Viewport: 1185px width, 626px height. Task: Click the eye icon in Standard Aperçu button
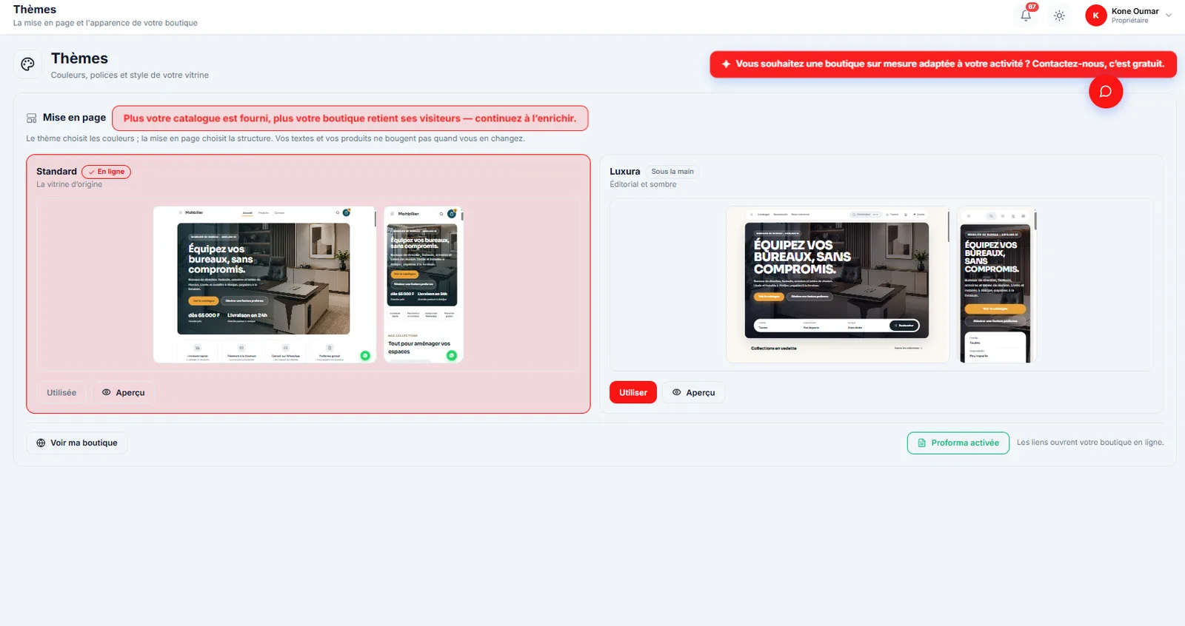click(x=106, y=393)
